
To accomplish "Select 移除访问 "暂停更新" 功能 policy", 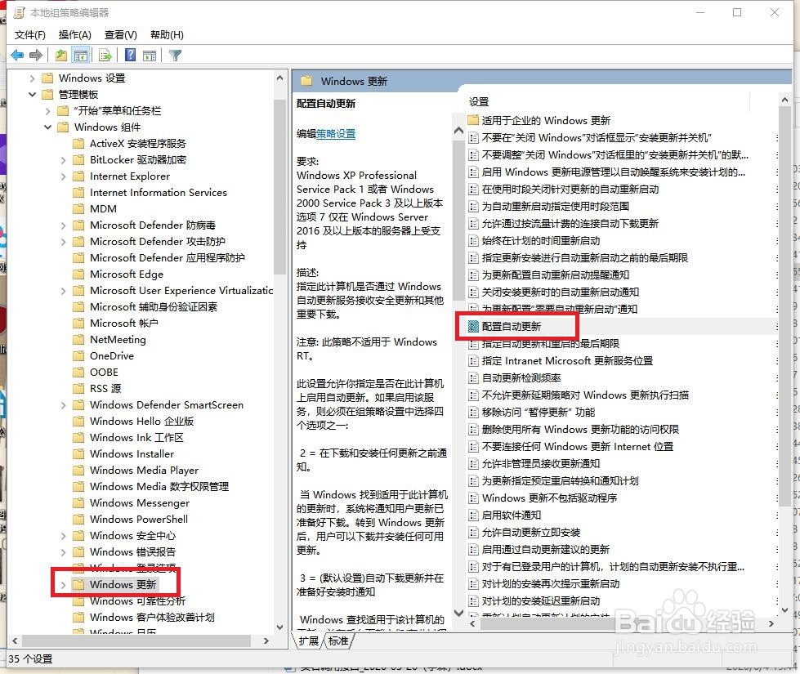I will tap(539, 413).
